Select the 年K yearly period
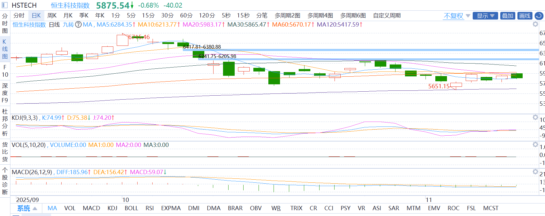 coord(100,16)
